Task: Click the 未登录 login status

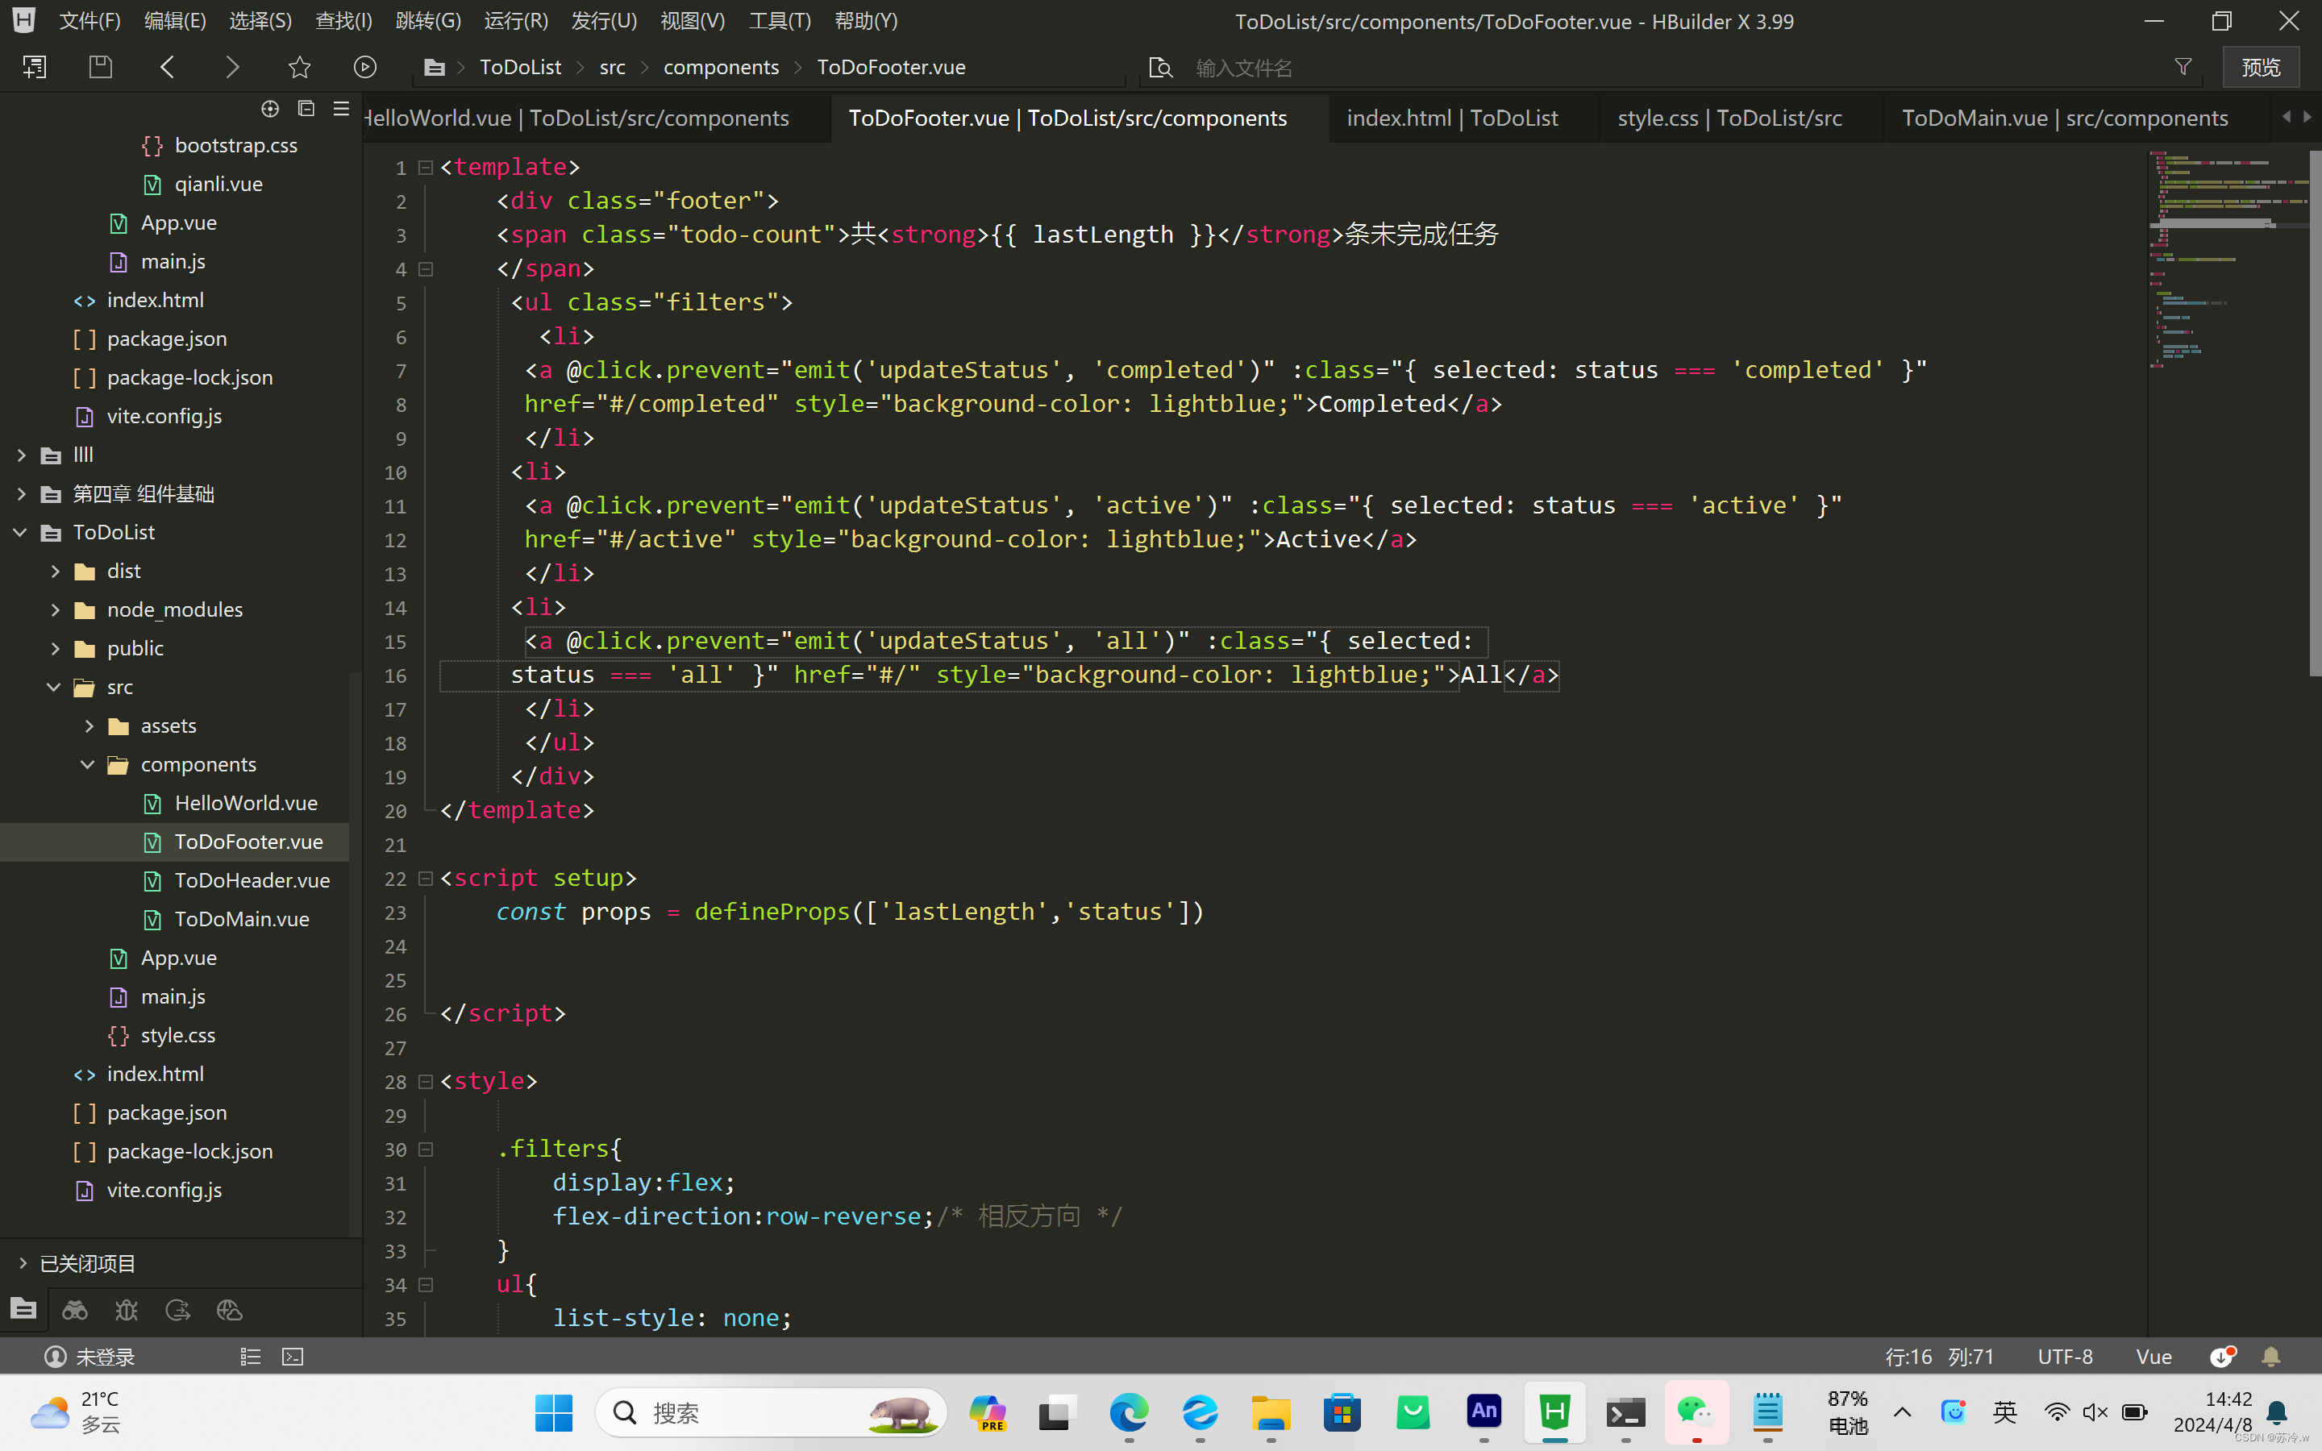Action: click(x=90, y=1357)
